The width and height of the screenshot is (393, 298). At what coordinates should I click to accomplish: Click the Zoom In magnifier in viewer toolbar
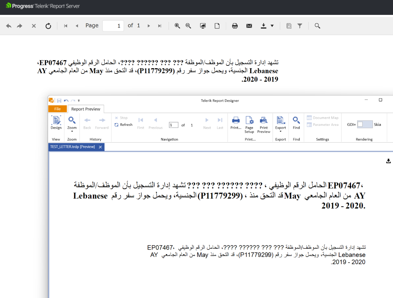pos(177,26)
